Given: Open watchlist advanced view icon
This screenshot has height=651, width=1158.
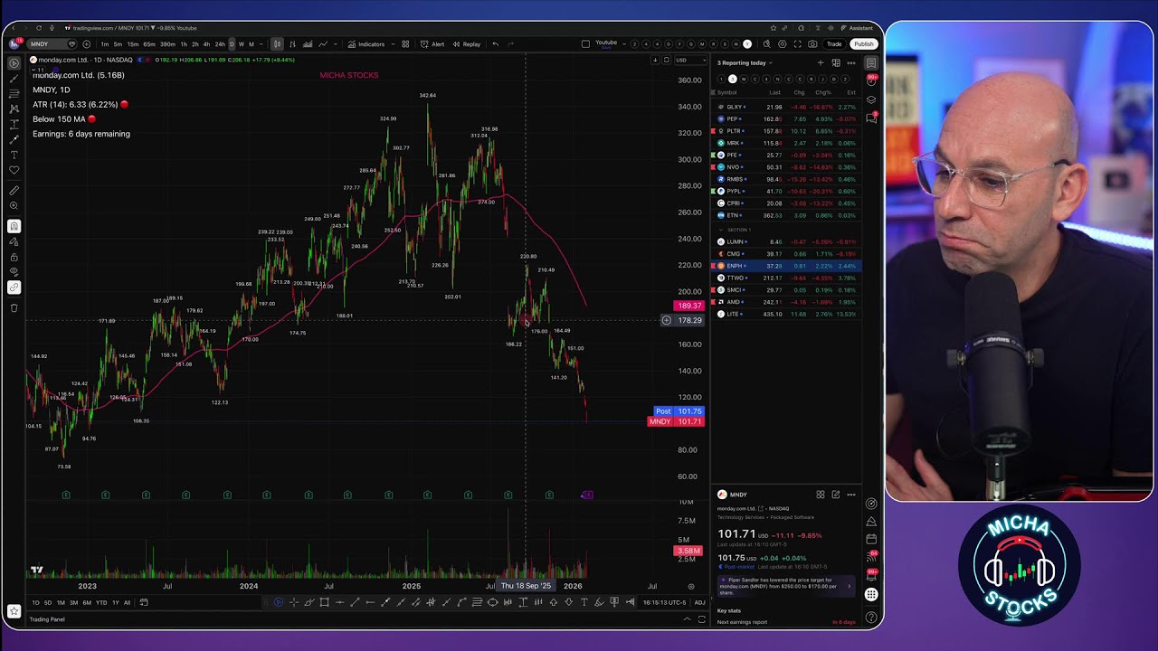Looking at the screenshot, I should [x=836, y=63].
